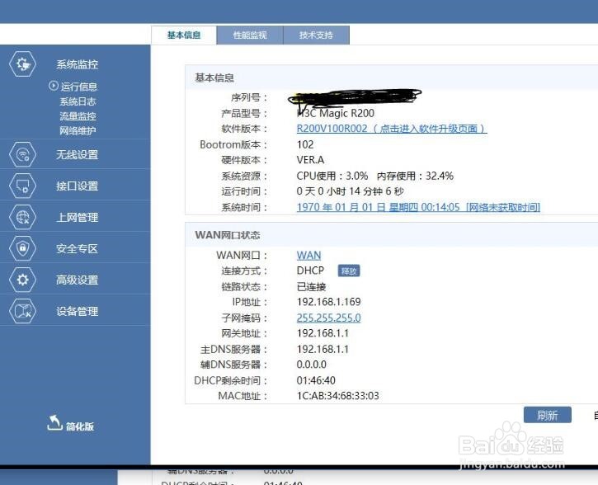Select the 系统日志 submenu item

78,101
